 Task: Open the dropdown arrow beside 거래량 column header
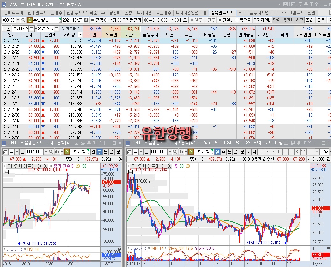pos(80,35)
